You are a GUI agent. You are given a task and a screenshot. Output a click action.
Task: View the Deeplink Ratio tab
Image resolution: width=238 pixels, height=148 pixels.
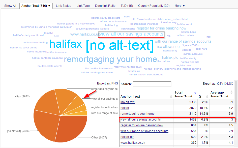click(x=105, y=6)
